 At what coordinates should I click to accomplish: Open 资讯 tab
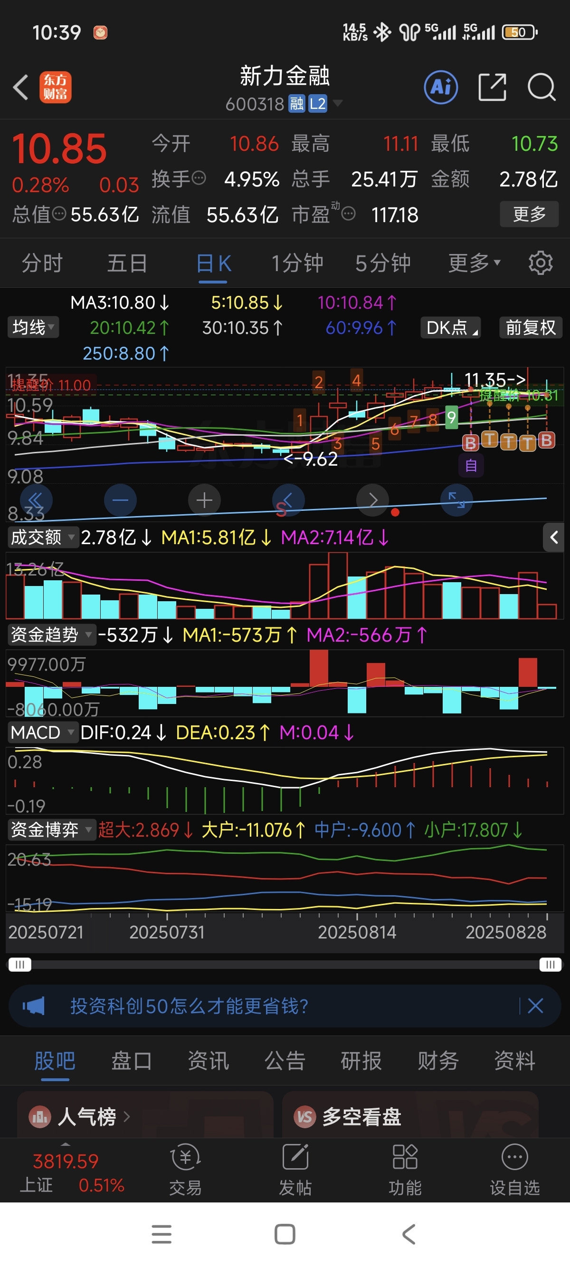pos(208,1060)
